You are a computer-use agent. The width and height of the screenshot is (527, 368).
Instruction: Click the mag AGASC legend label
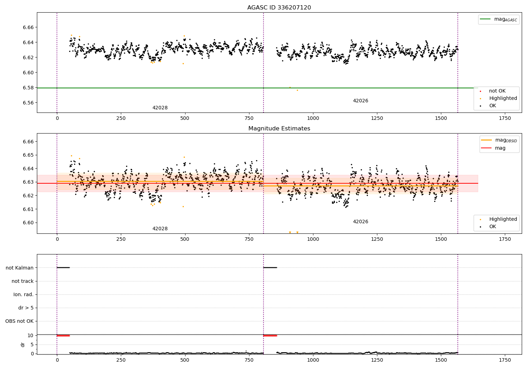(x=506, y=19)
